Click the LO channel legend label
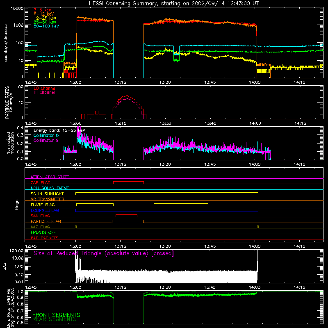This screenshot has height=328, width=328. pyautogui.click(x=45, y=88)
